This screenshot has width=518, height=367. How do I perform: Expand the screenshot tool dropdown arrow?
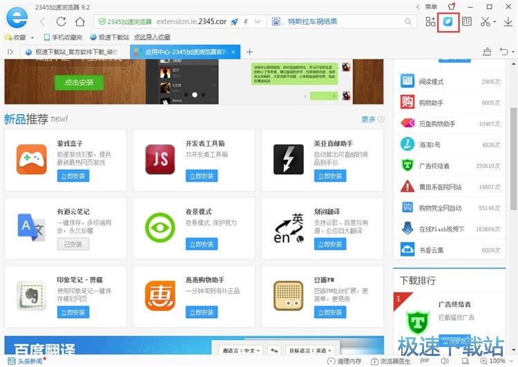point(495,22)
